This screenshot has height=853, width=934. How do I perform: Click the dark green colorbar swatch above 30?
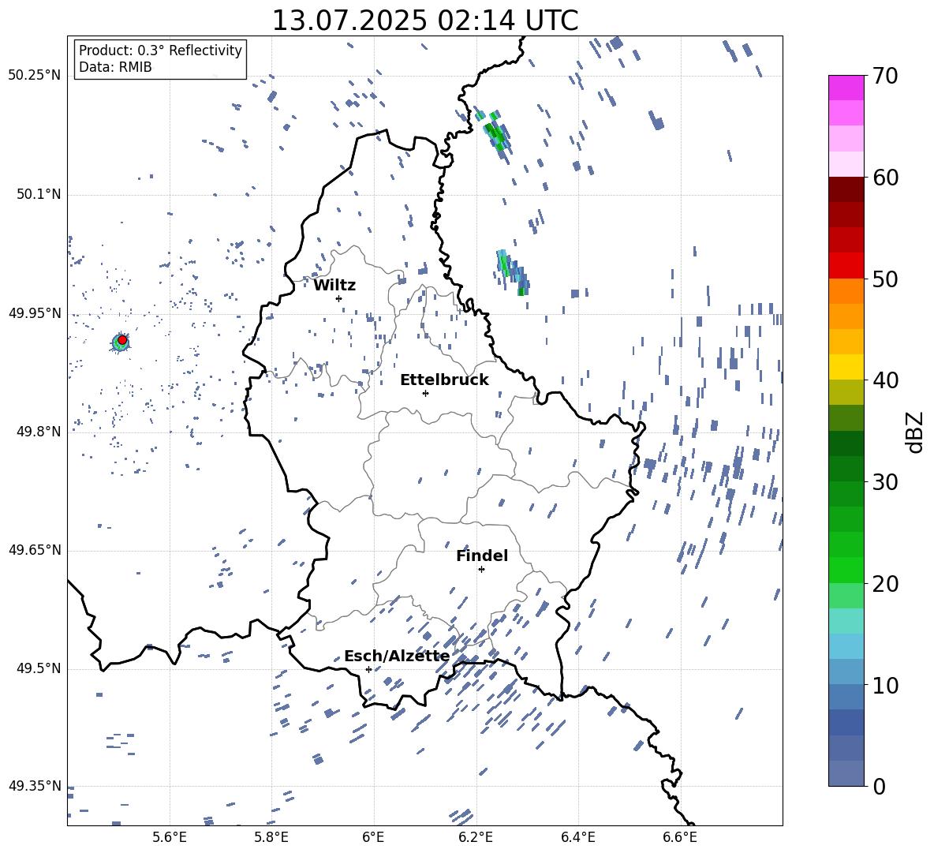point(846,468)
